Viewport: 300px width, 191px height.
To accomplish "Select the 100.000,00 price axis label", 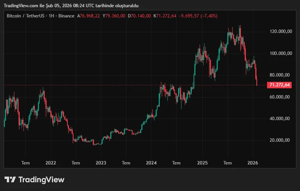I will tap(281, 53).
